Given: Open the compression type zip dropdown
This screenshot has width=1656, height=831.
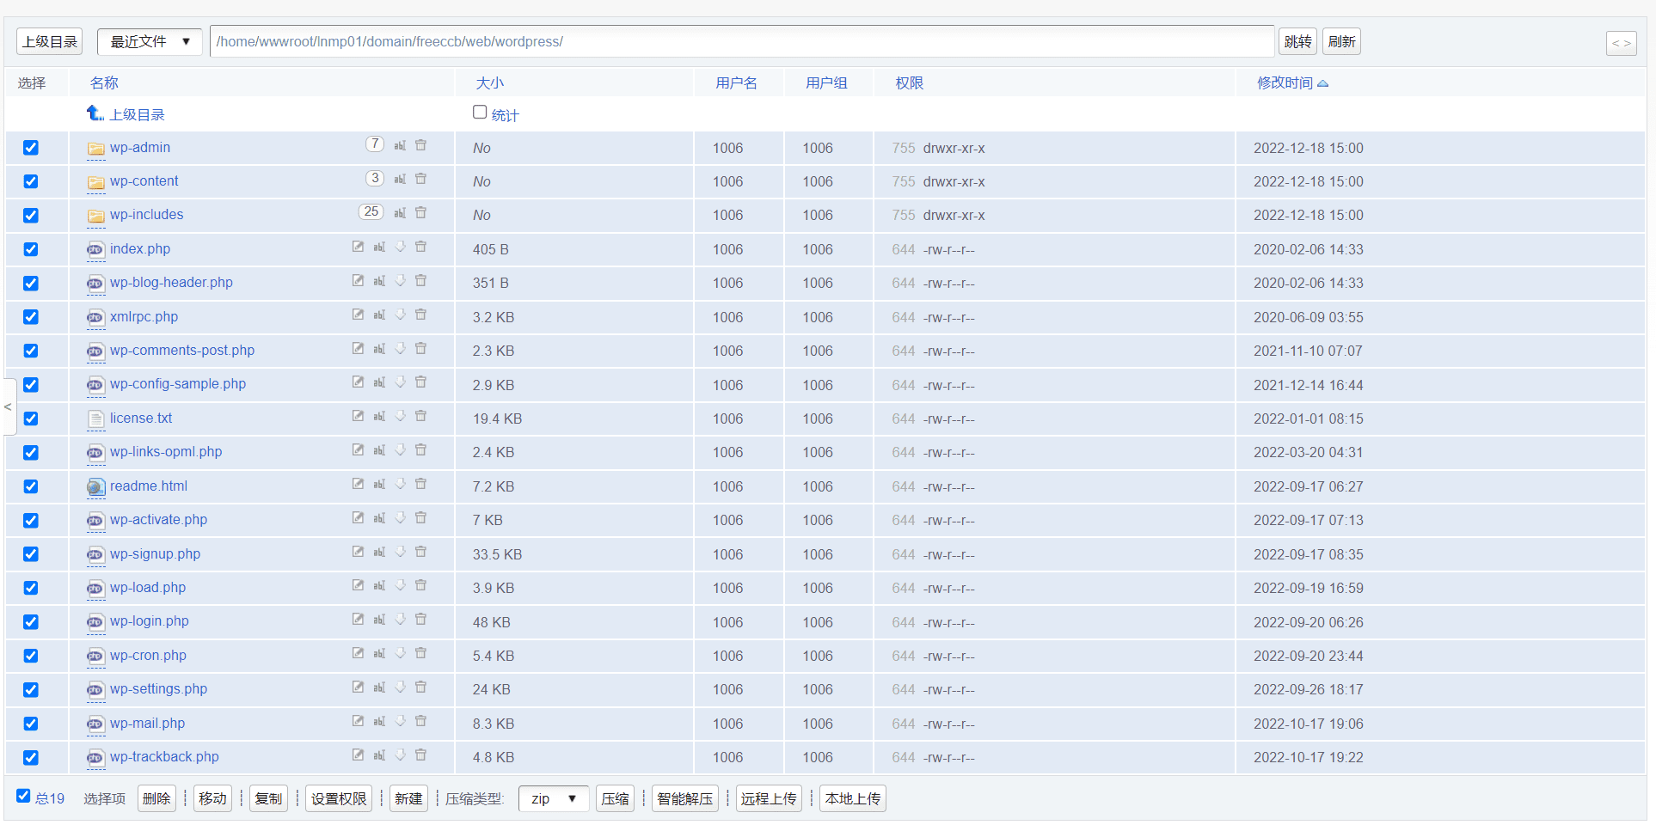Looking at the screenshot, I should [553, 798].
